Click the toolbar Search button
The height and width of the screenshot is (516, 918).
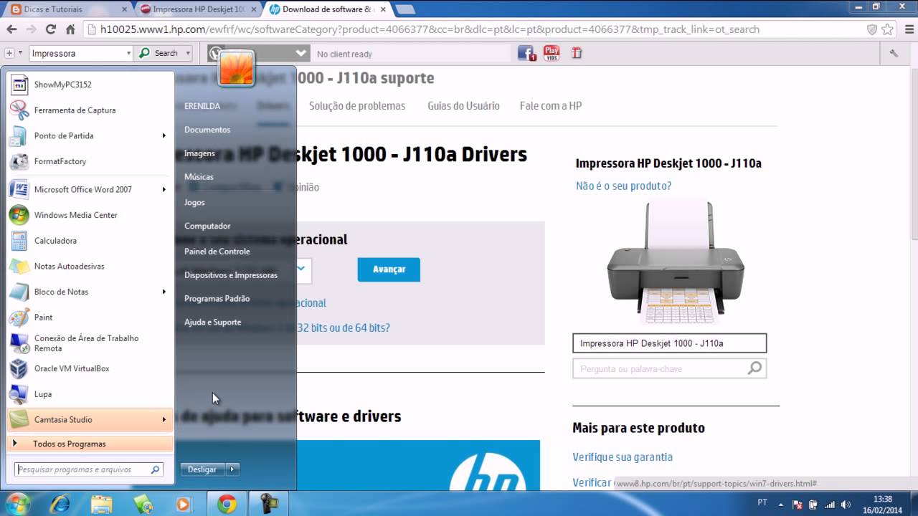(159, 53)
